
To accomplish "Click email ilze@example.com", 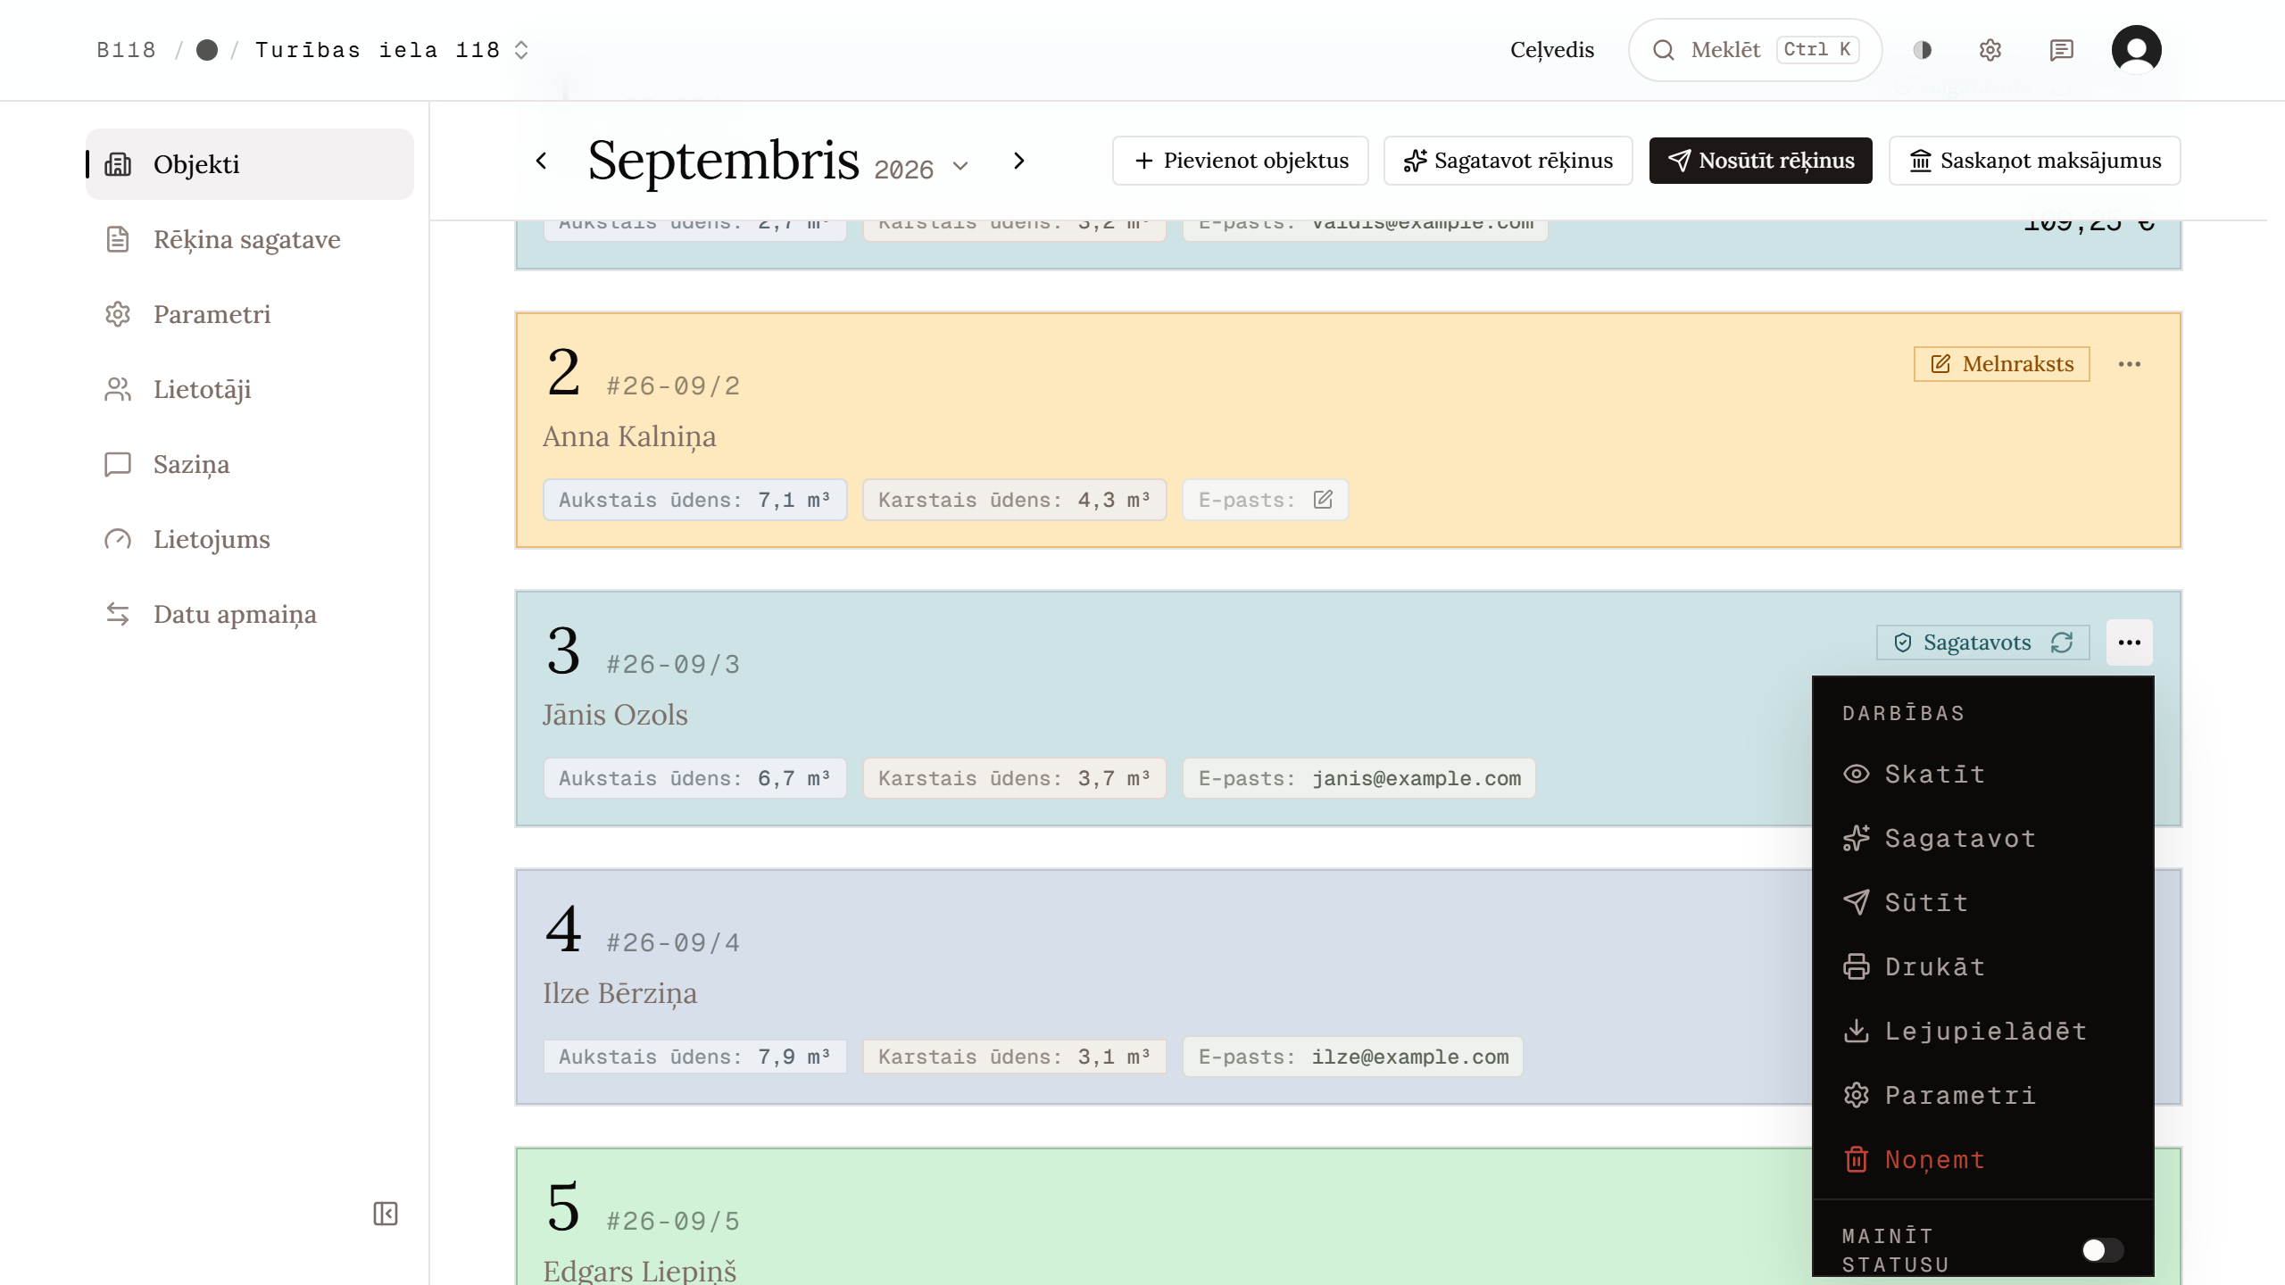I will click(1410, 1057).
